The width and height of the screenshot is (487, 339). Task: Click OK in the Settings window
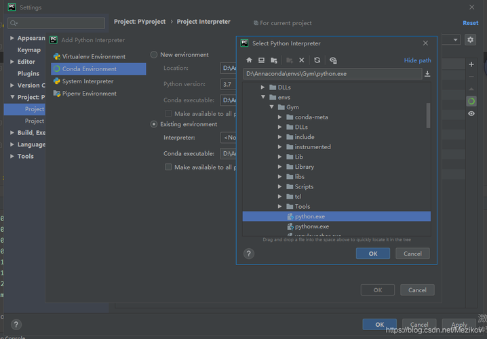tap(380, 324)
